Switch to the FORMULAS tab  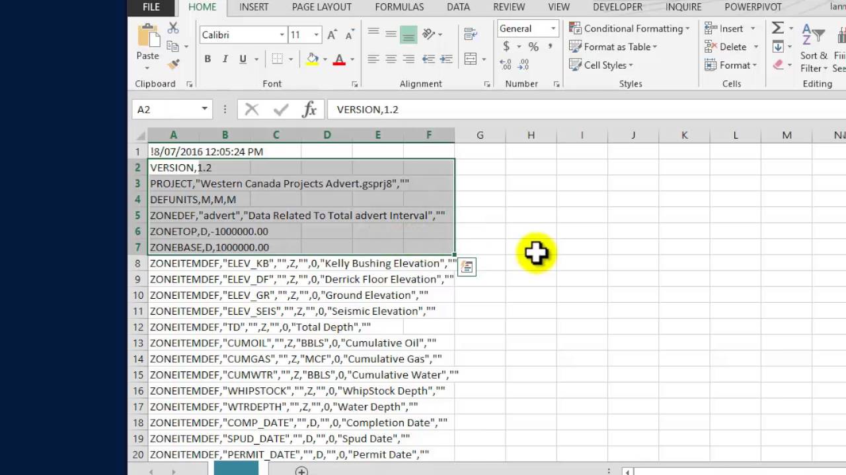pyautogui.click(x=399, y=7)
